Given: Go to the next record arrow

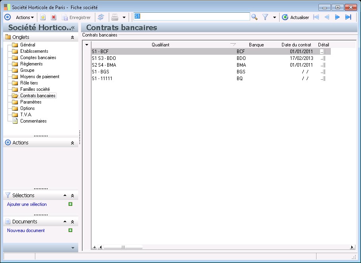Looking at the screenshot, I should click(x=338, y=17).
